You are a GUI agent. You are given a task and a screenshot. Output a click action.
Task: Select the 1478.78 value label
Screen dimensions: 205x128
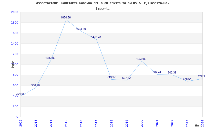point(96,37)
